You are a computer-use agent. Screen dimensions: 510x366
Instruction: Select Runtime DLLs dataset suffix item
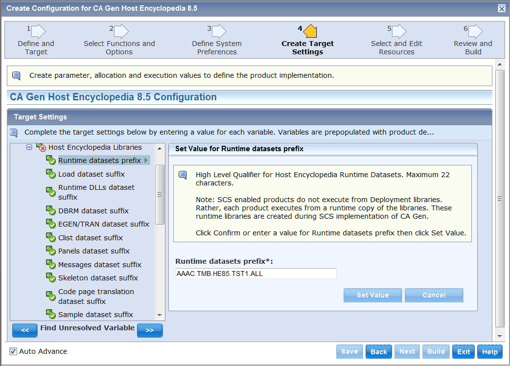96,192
